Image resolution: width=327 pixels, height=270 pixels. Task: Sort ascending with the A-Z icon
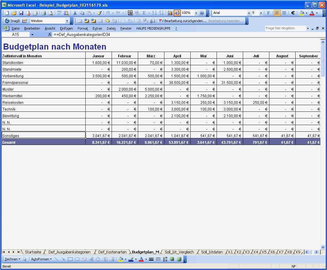[x=154, y=13]
